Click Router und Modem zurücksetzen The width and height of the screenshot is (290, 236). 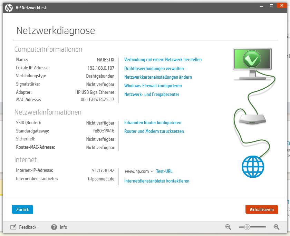tap(154, 131)
